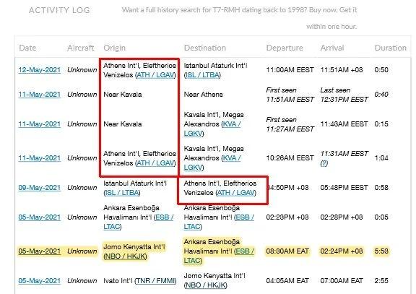Open the 09-May-2021 flight date link
This screenshot has width=416, height=294.
pos(40,188)
